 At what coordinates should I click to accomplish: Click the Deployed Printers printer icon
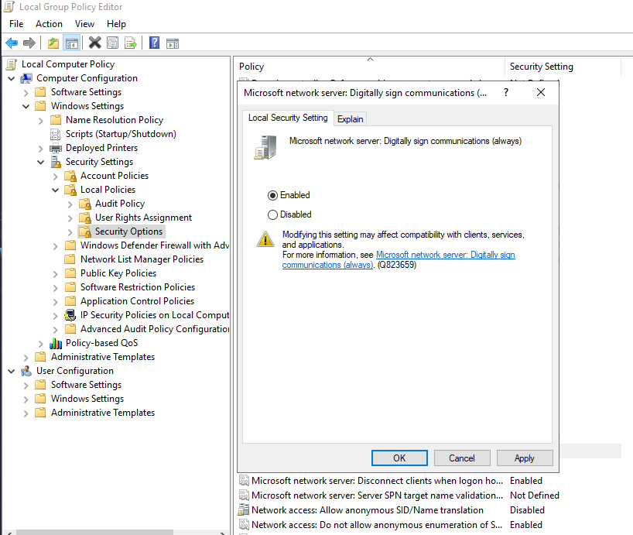[x=56, y=148]
